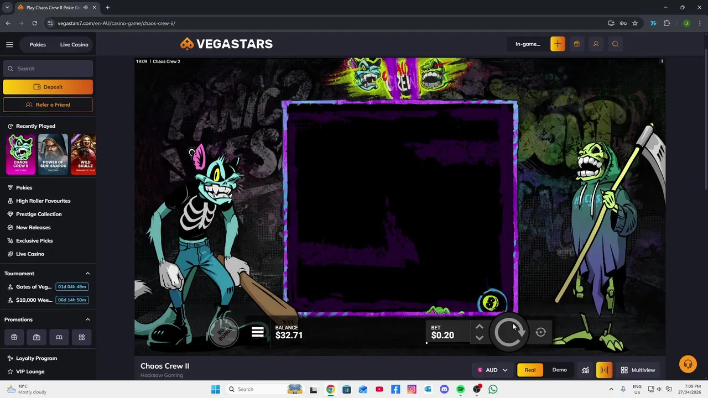
Task: Click the game info dots icon
Action: [662, 61]
